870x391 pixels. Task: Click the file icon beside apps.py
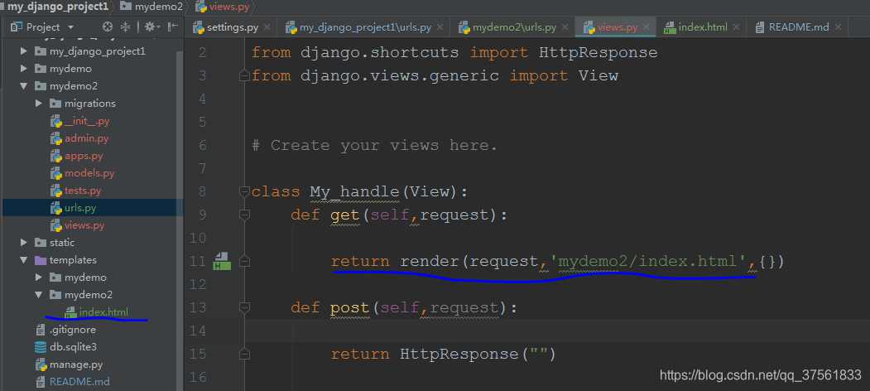tap(55, 156)
